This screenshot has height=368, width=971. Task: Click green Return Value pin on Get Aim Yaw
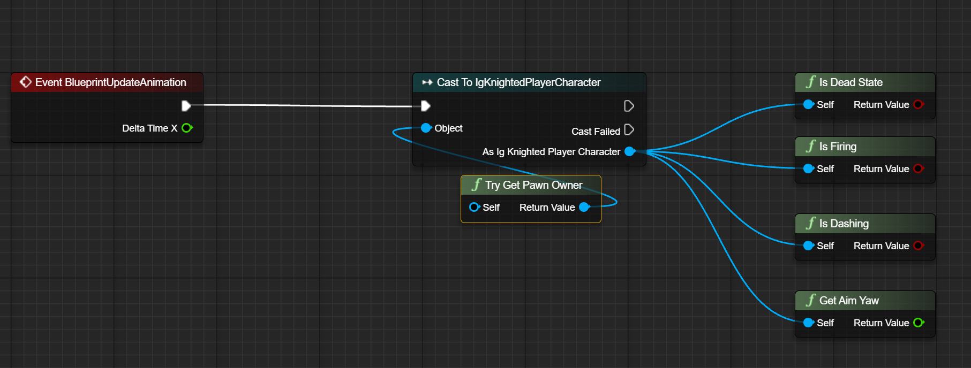pos(919,323)
